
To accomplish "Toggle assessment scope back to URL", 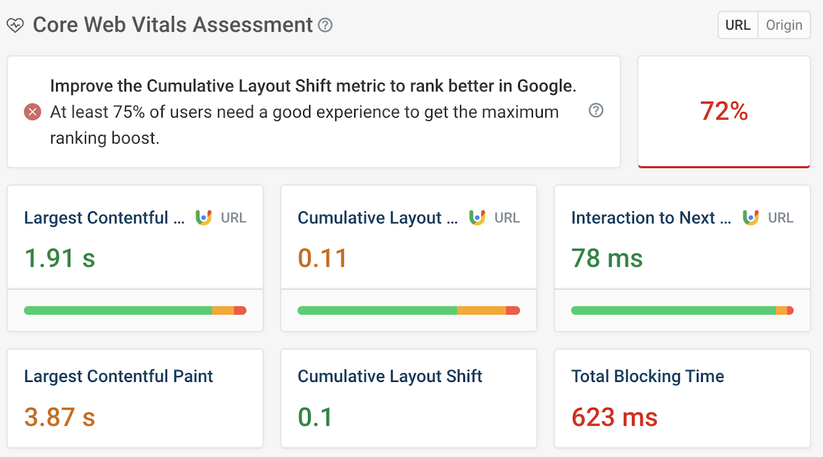I will click(x=737, y=25).
